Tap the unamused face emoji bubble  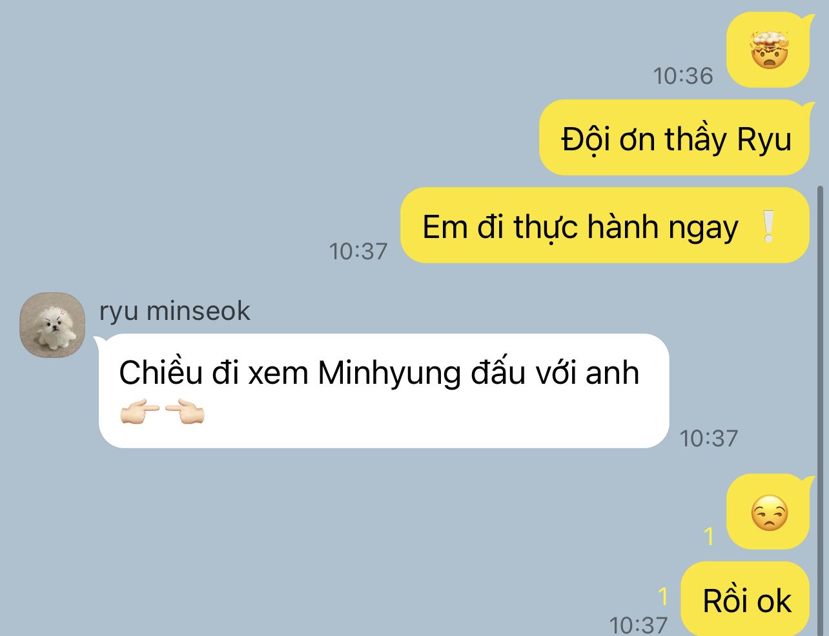click(x=768, y=513)
